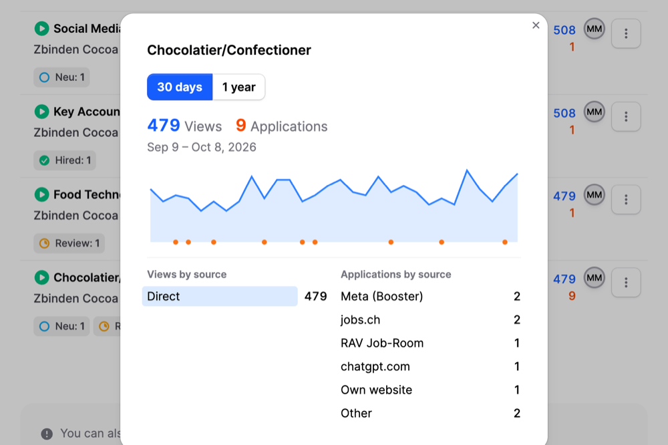Open the three-dot menu for the Chocolatier row

626,282
